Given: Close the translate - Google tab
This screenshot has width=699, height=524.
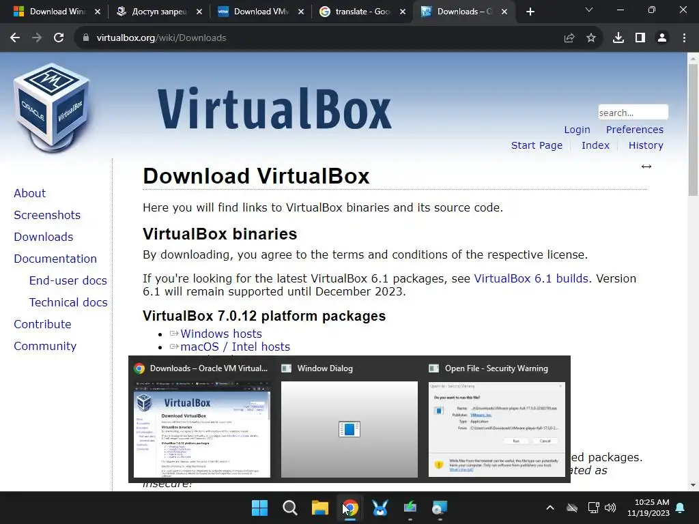Looking at the screenshot, I should (x=403, y=12).
